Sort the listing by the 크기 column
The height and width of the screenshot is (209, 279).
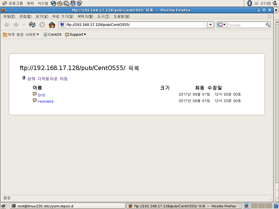click(165, 87)
